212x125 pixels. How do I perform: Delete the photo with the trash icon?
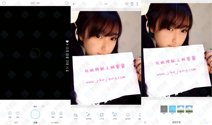[x=132, y=4]
